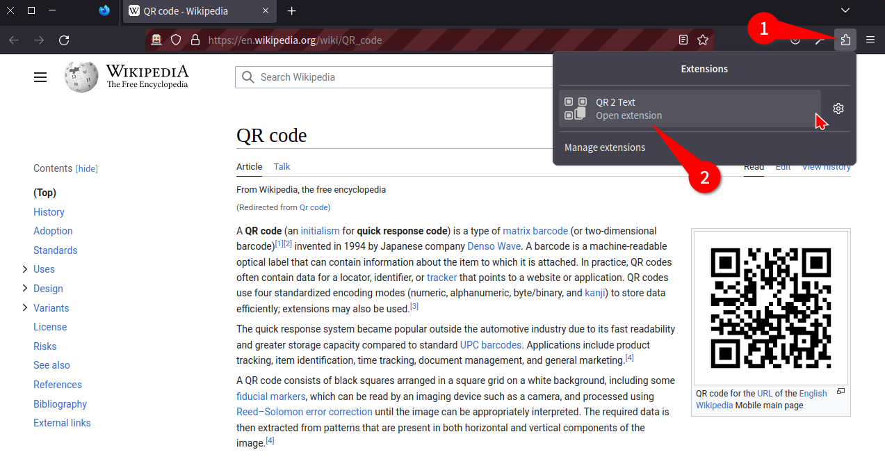Go back to the previous page
The height and width of the screenshot is (457, 885).
click(x=14, y=40)
